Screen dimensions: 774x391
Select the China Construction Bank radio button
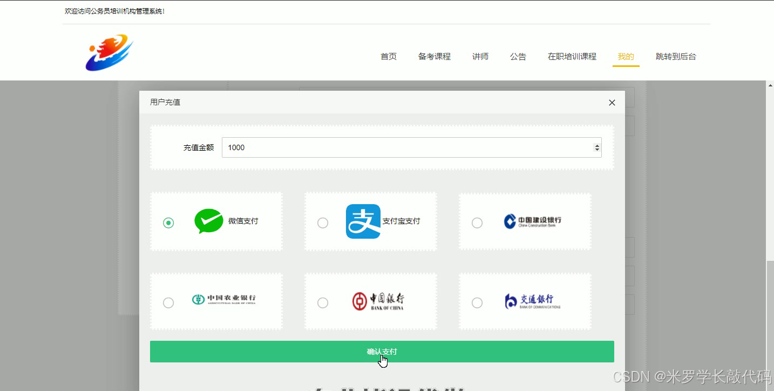477,223
